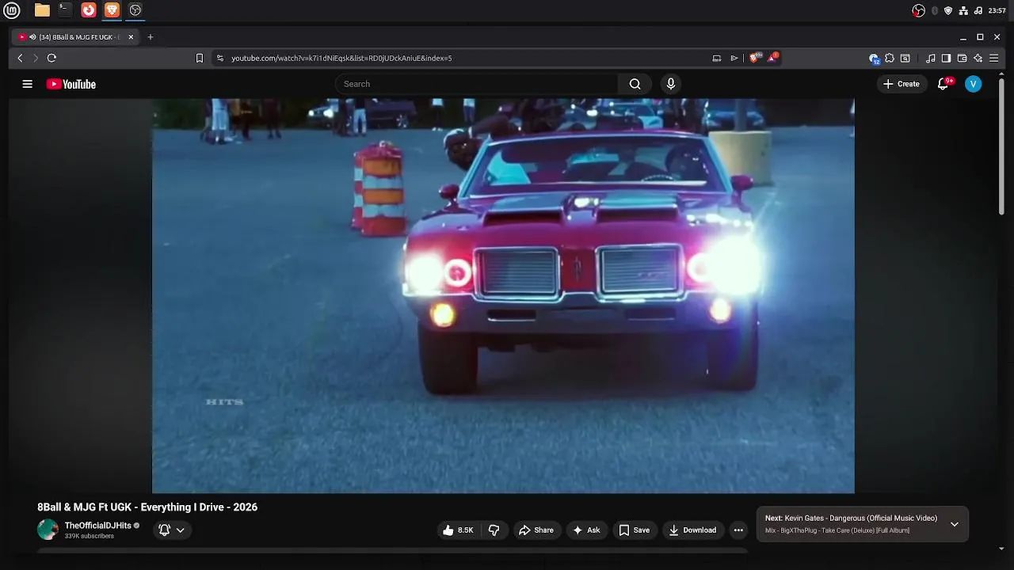Switch to the 8Ball & MJG YouTube tab
The image size is (1014, 570).
(76, 37)
